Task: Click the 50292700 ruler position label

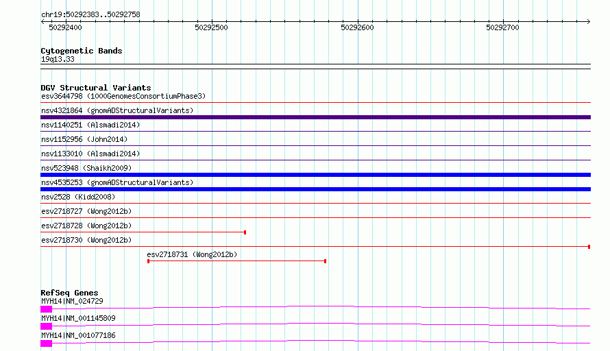Action: [502, 27]
